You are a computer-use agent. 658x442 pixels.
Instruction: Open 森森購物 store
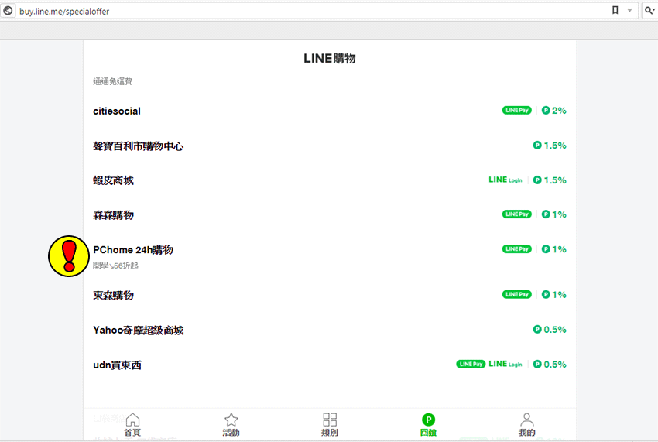330,214
